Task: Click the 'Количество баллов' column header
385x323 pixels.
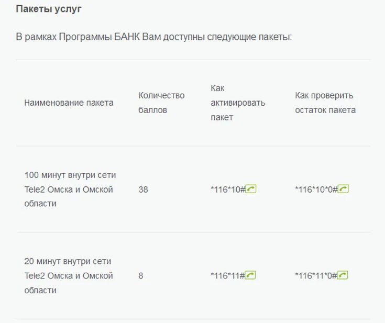Action: tap(161, 103)
